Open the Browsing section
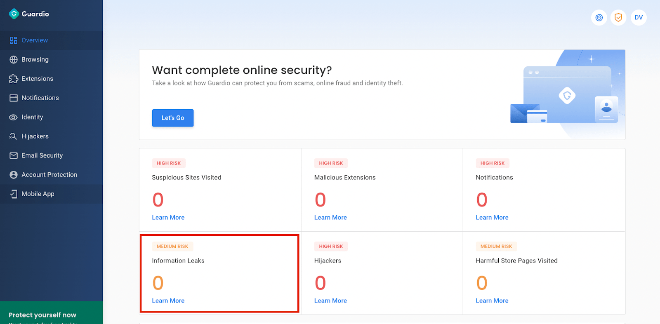 (x=51, y=59)
